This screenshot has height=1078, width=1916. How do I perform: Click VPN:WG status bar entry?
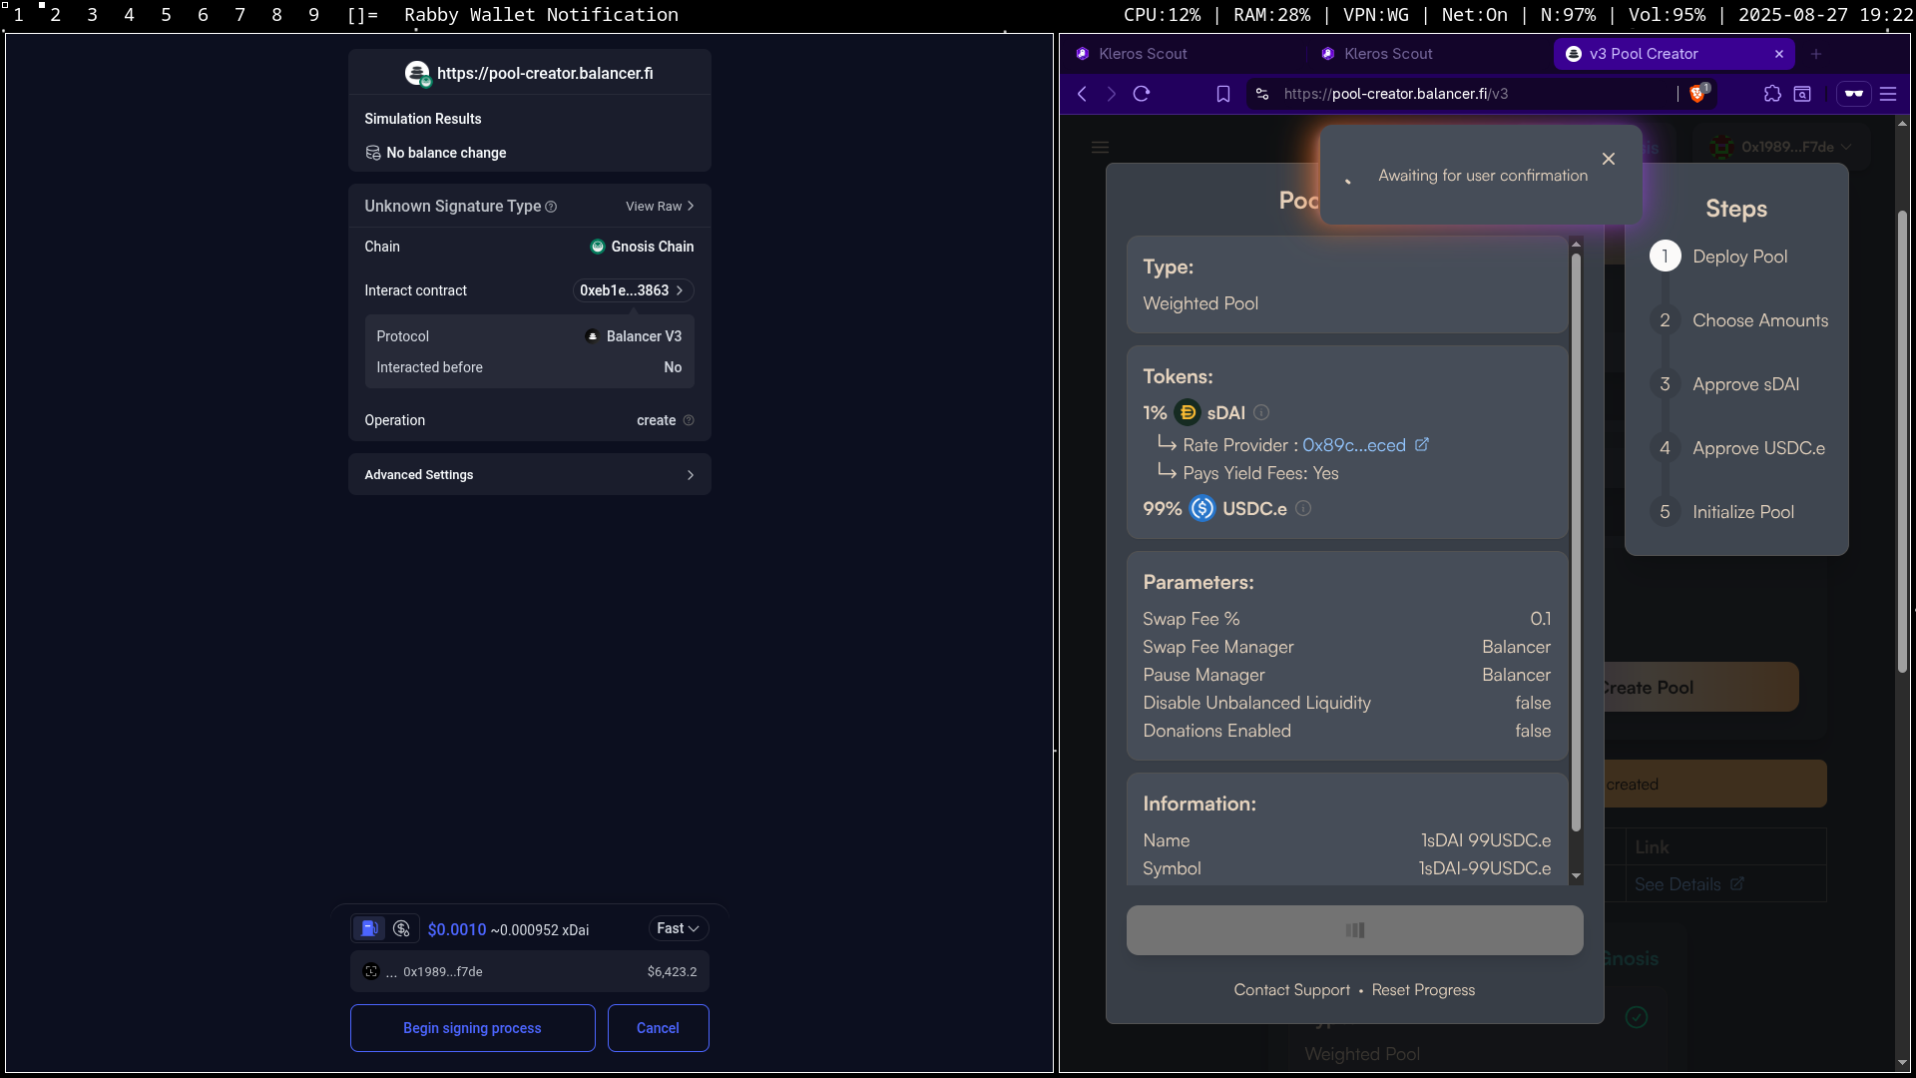coord(1376,14)
